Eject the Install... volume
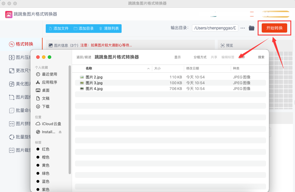Viewport: 295px width, 192px height. click(60, 132)
